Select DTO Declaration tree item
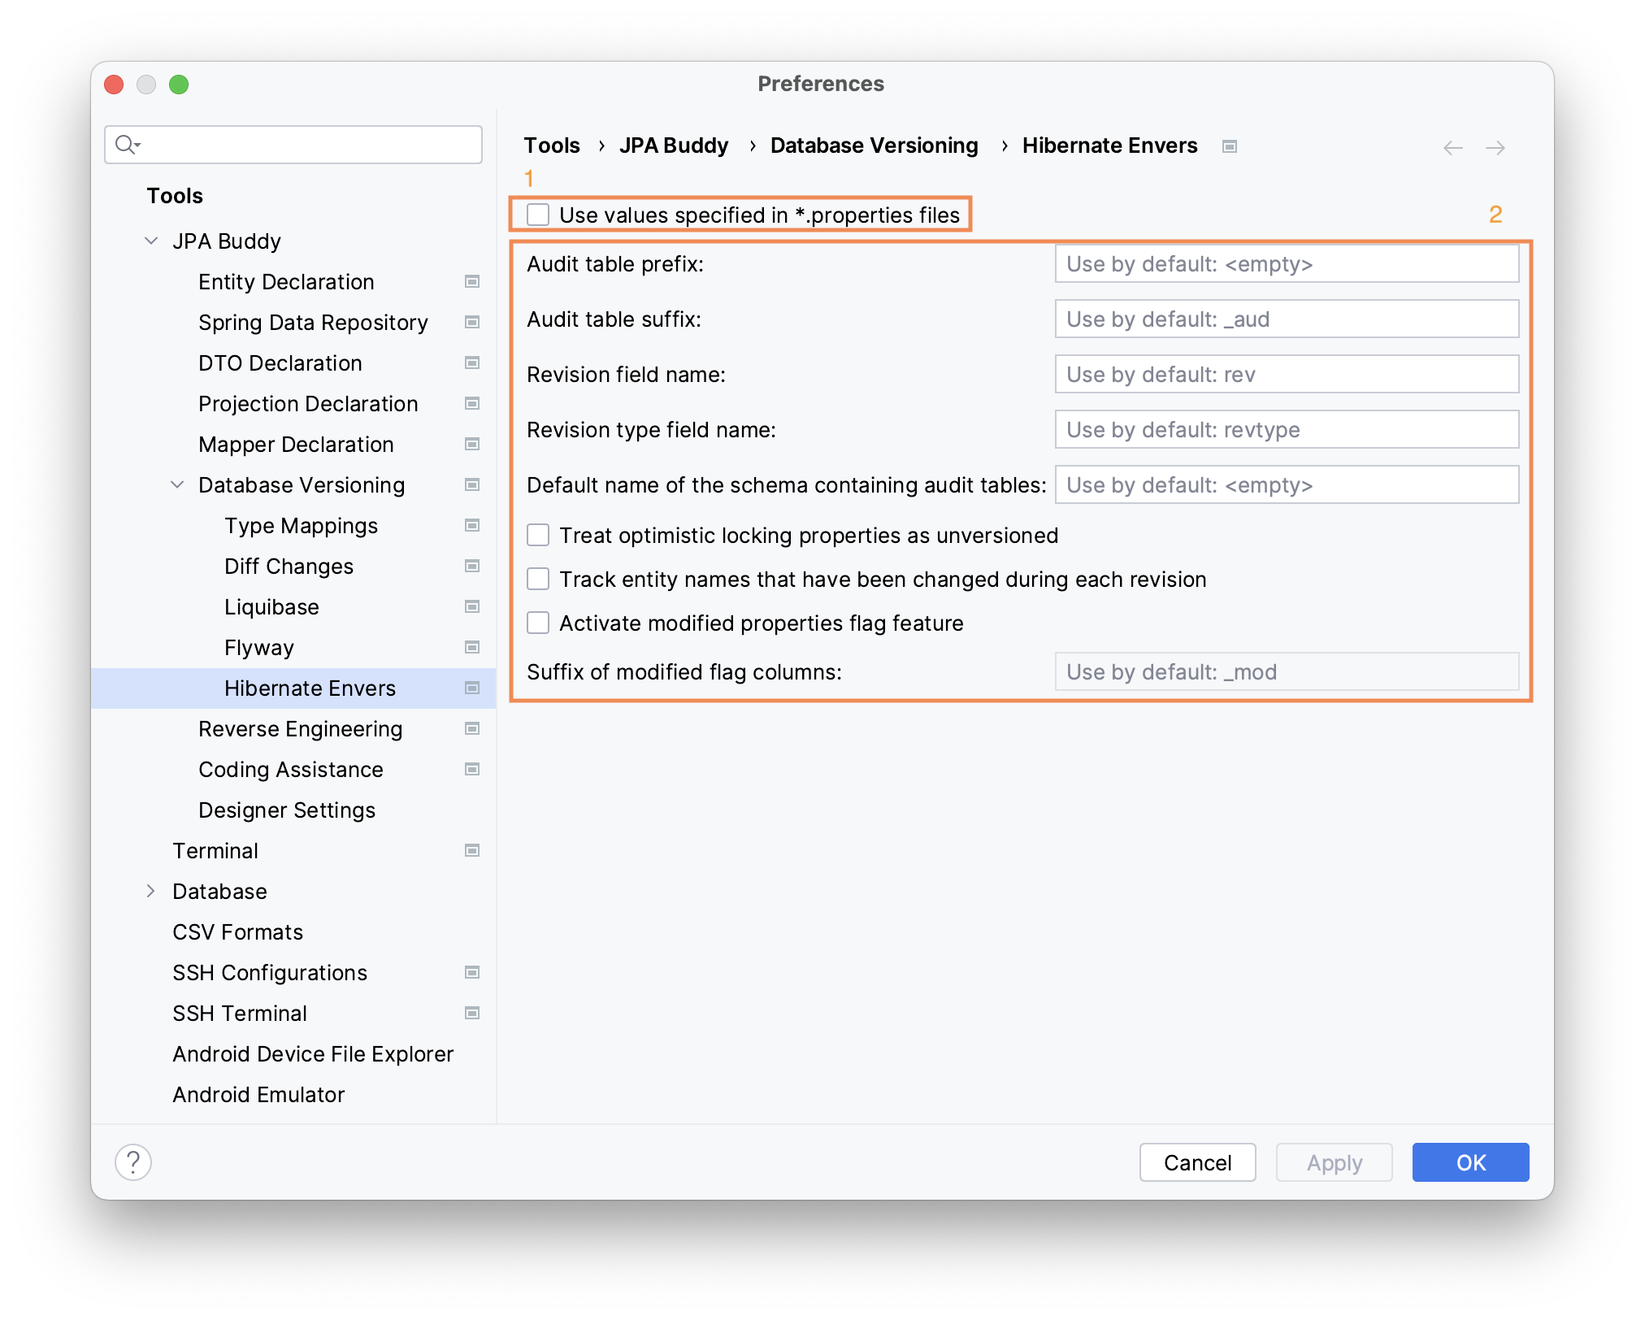Screen dimensions: 1645x1320 (280, 363)
